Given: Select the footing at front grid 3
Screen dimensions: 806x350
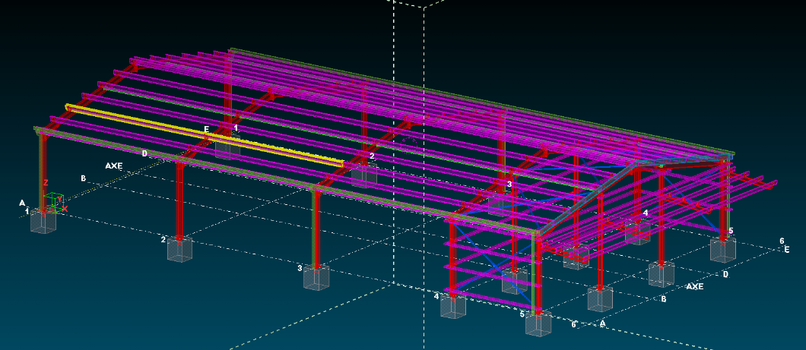Looking at the screenshot, I should [x=316, y=277].
